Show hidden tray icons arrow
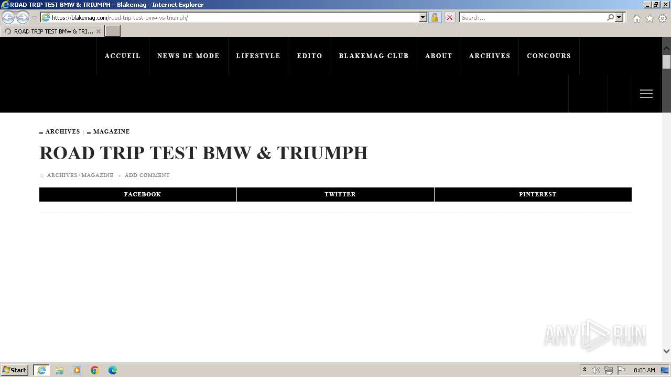 tap(585, 370)
